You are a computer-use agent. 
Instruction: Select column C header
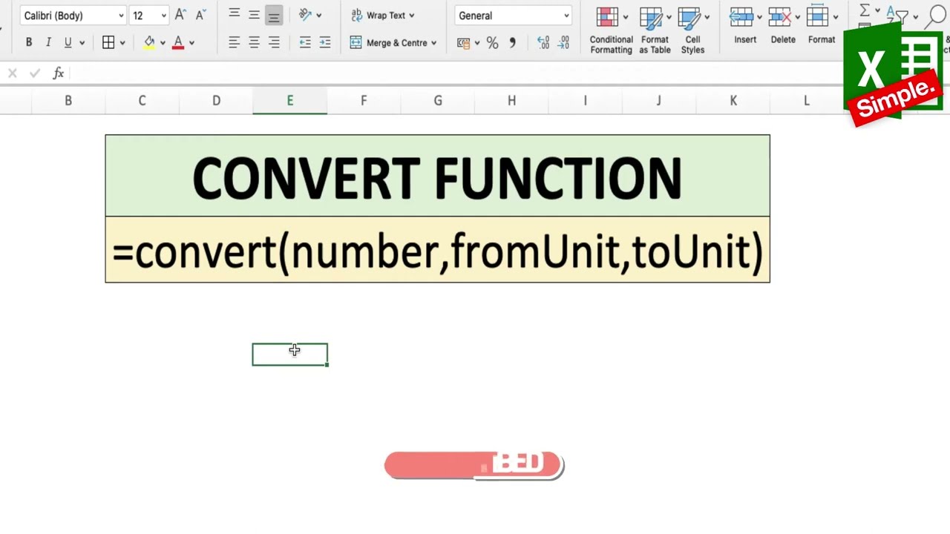coord(142,101)
